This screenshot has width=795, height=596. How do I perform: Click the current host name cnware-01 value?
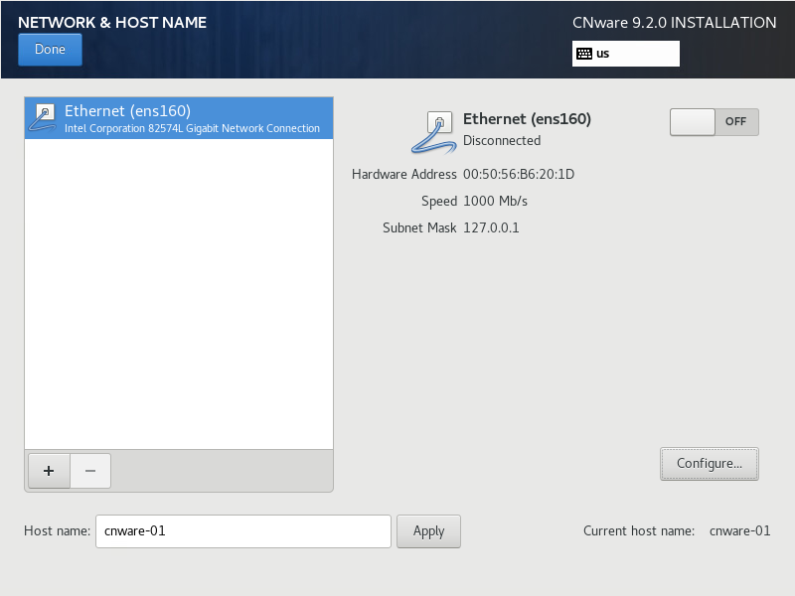coord(739,530)
